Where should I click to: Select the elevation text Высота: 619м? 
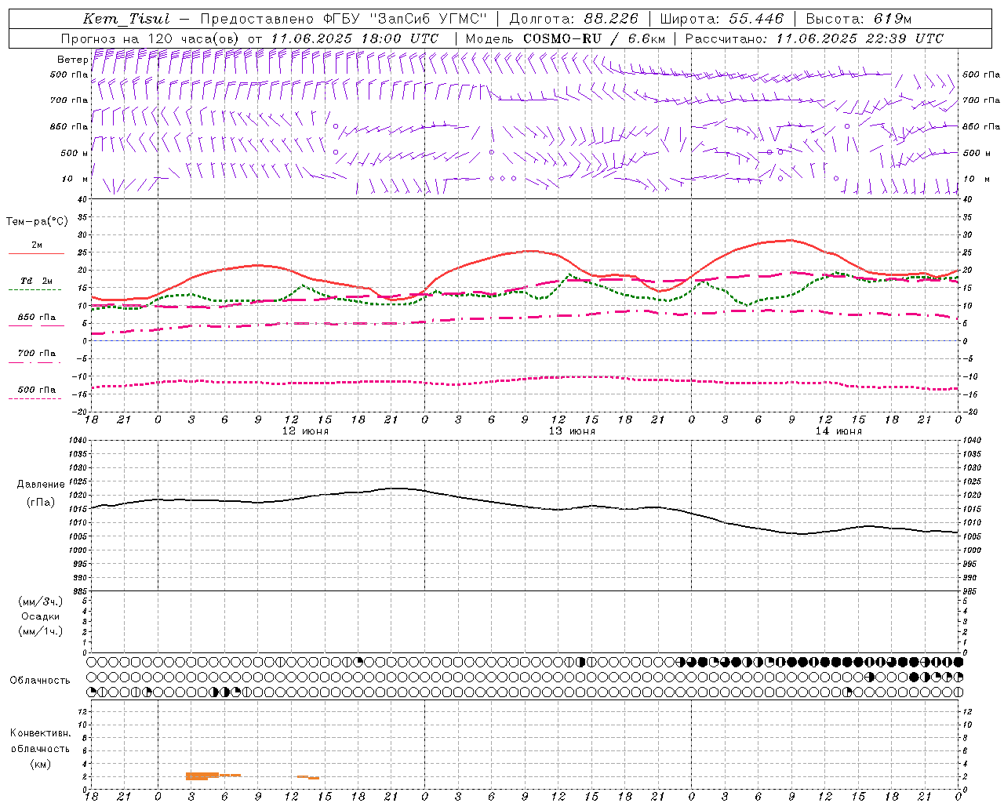click(859, 19)
